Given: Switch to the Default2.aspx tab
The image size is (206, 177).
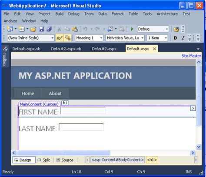Looking at the screenshot, I should (x=104, y=49).
